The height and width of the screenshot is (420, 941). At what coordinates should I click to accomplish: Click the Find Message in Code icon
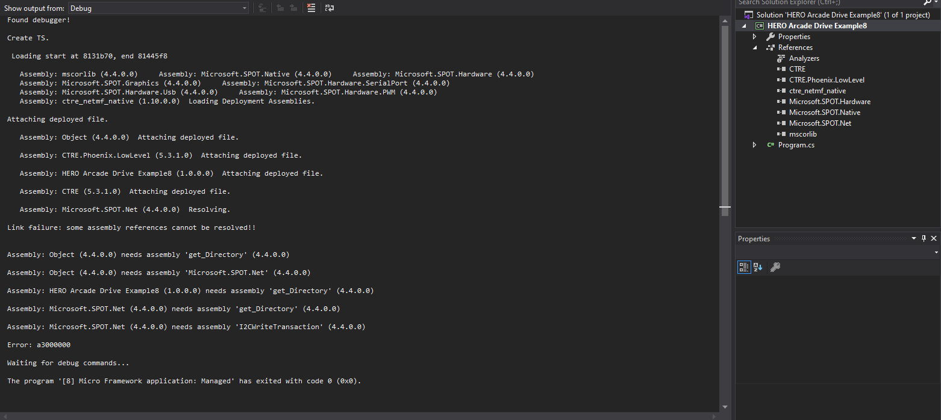[262, 8]
